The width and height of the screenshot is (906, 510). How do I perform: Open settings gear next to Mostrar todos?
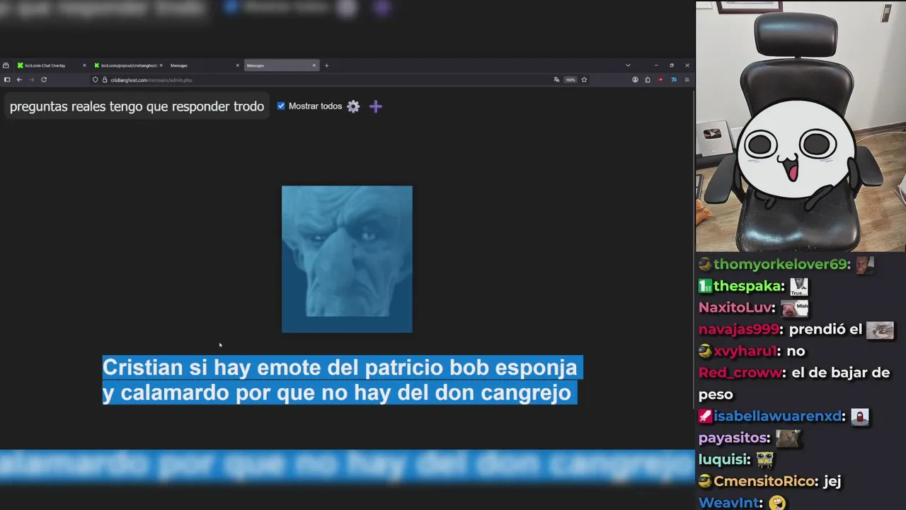point(353,106)
